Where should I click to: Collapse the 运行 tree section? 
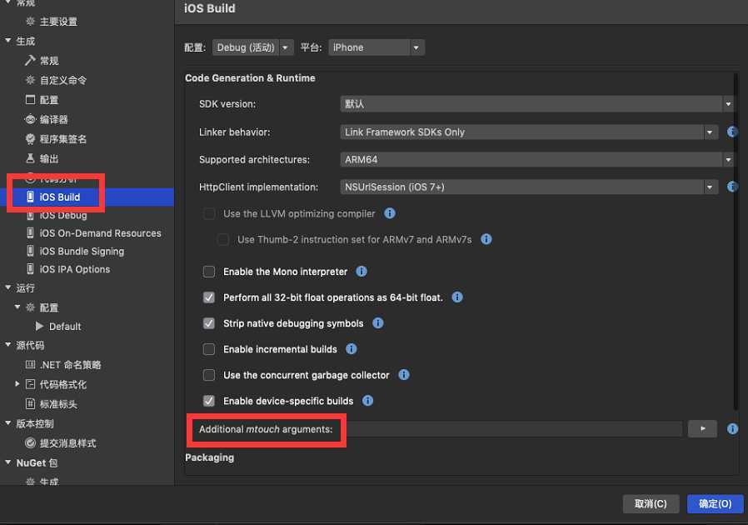coord(8,287)
